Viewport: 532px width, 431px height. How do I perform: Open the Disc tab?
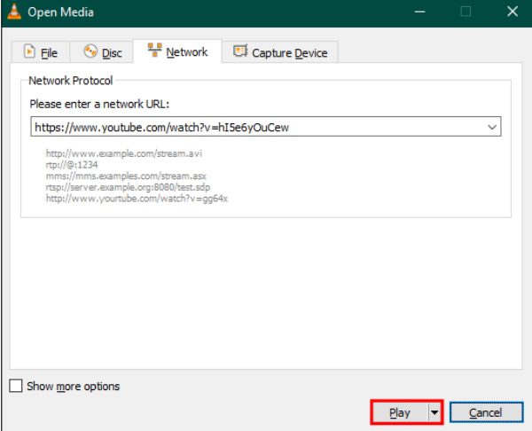pos(102,52)
